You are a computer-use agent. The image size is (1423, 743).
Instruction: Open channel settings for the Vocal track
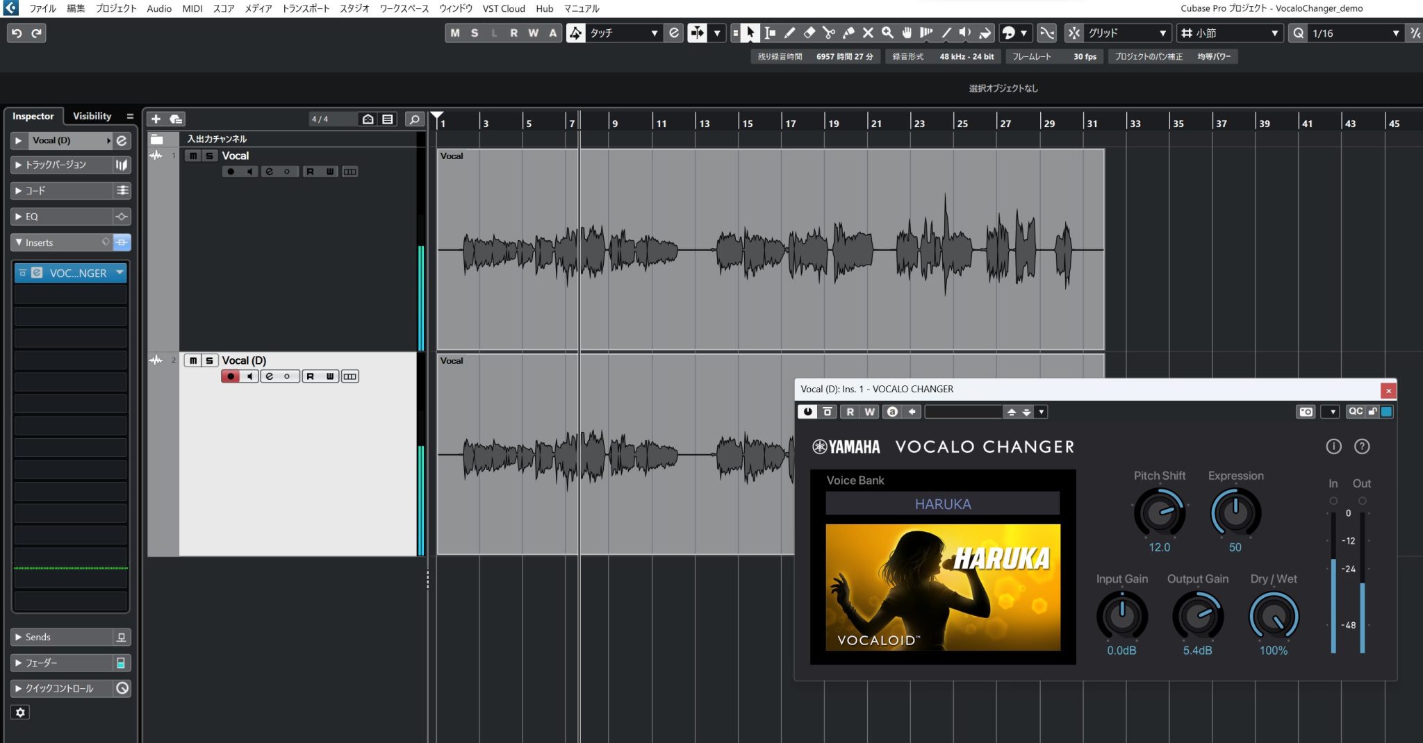(x=269, y=172)
